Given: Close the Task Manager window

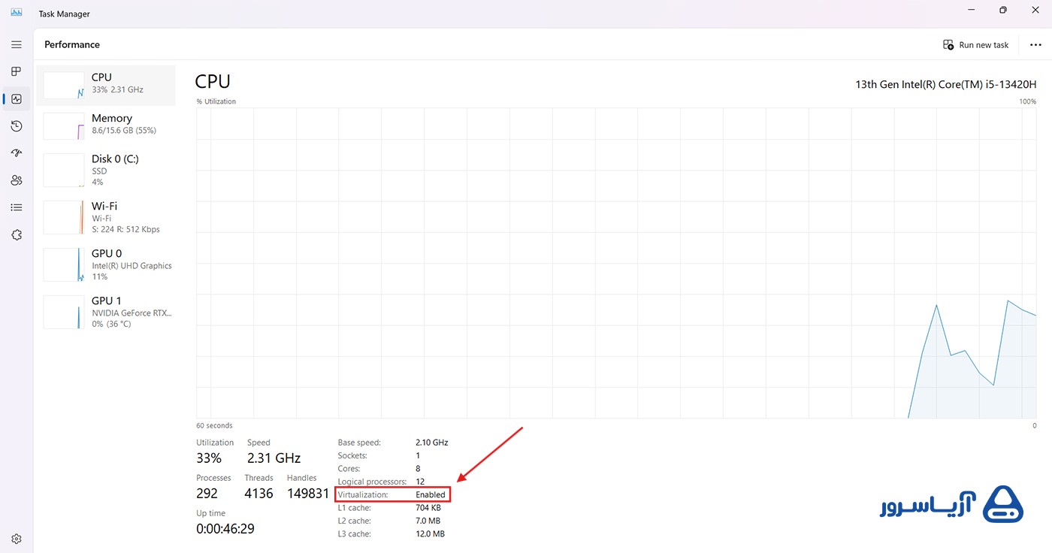Looking at the screenshot, I should click(x=1035, y=10).
